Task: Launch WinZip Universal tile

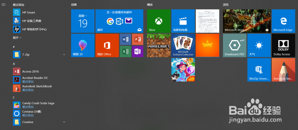Action: [x=259, y=70]
